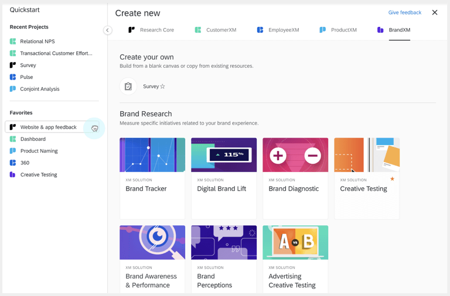
Task: Open the Digital Brand Lift card
Action: tap(224, 178)
